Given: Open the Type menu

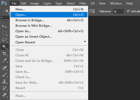Looking at the screenshot, I should (59, 3).
